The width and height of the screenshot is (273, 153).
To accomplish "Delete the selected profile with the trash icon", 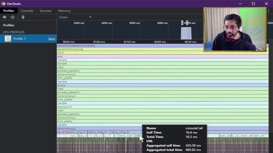I will coord(23,17).
